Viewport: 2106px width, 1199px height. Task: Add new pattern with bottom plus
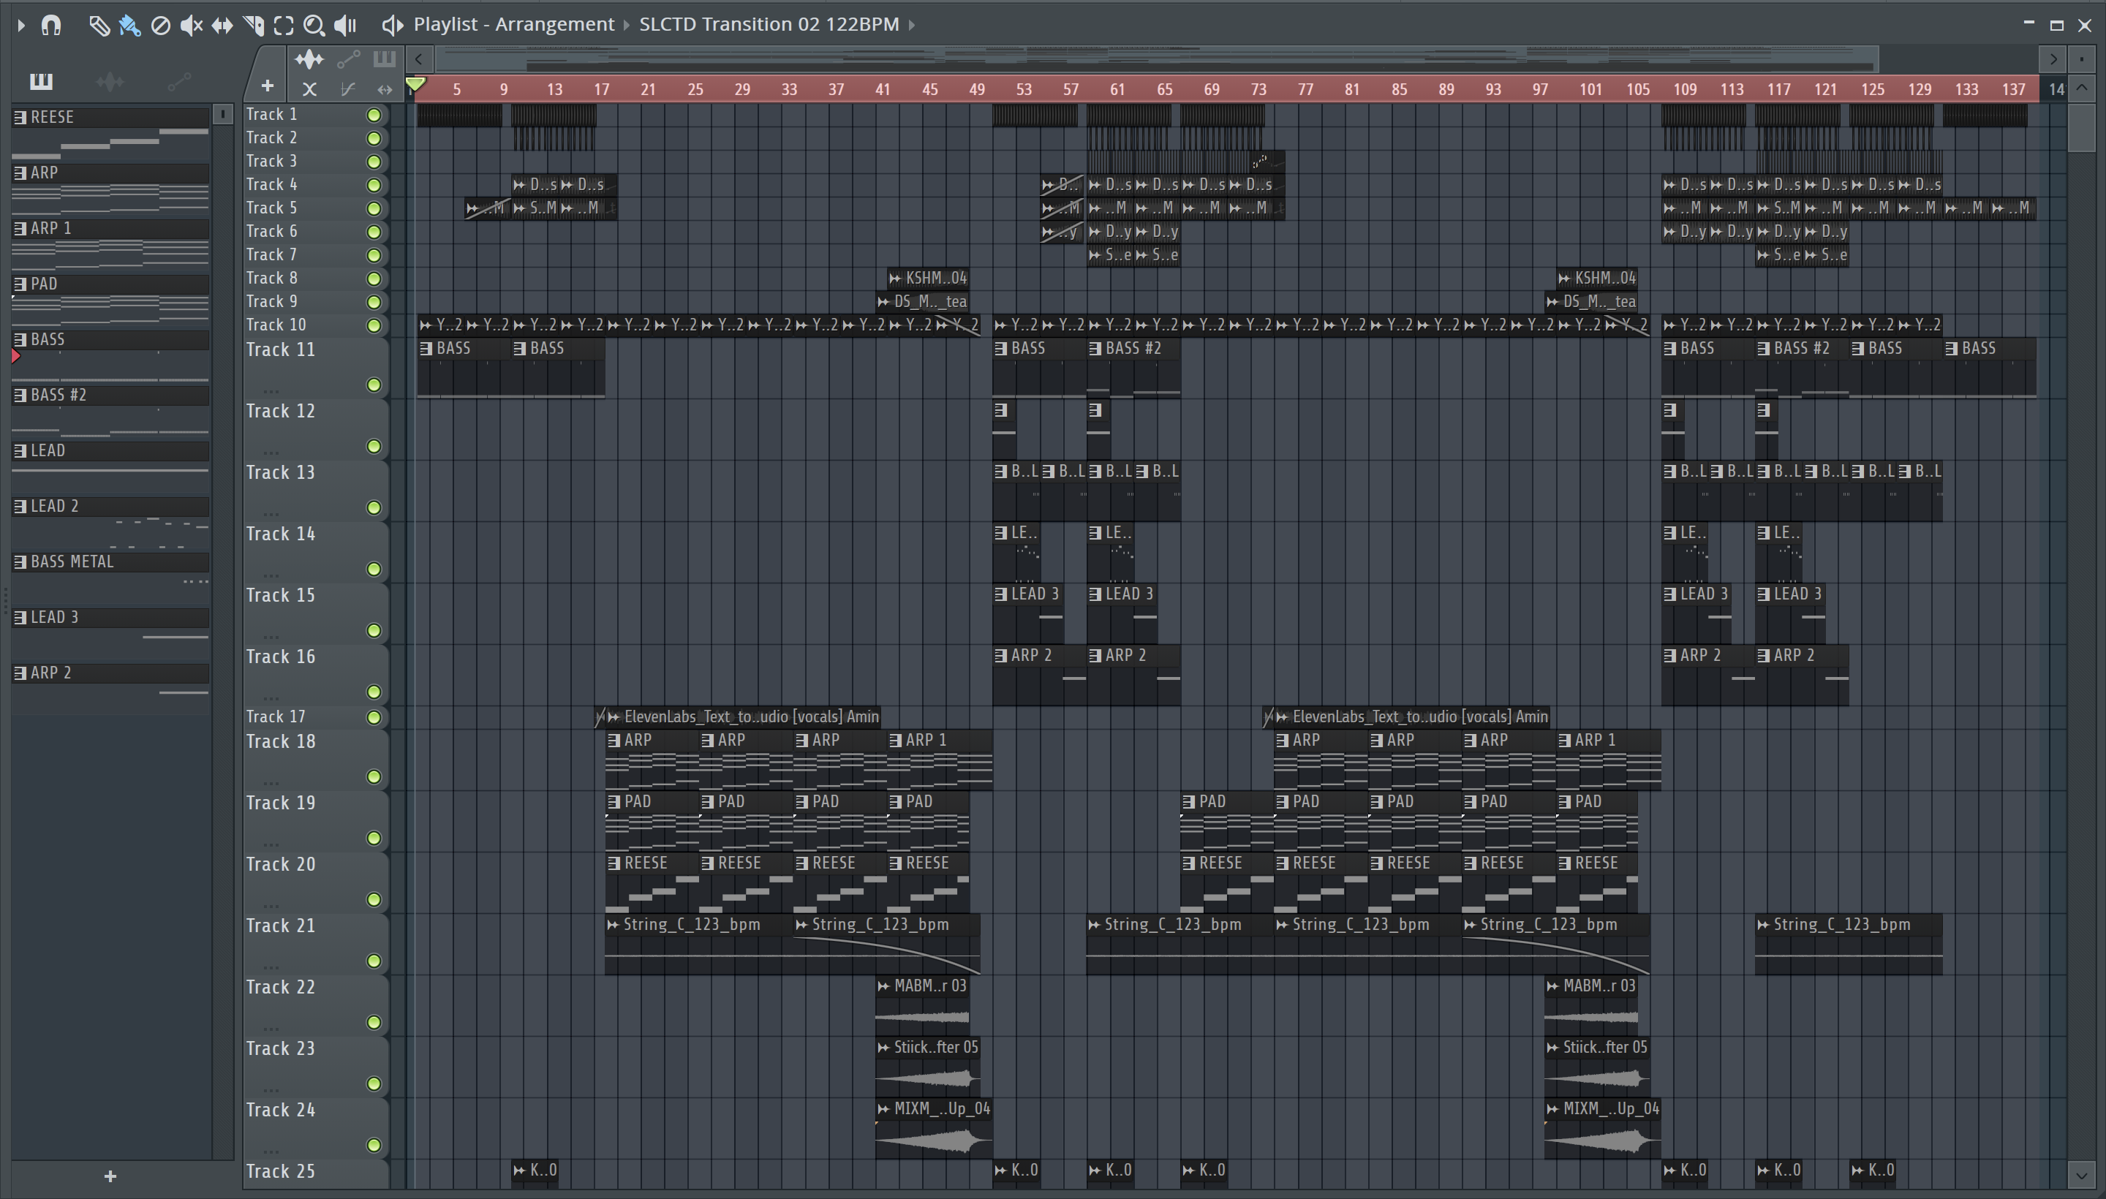pyautogui.click(x=110, y=1176)
